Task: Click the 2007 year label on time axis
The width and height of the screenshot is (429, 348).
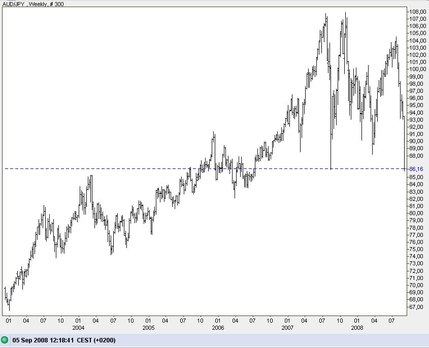Action: click(287, 328)
